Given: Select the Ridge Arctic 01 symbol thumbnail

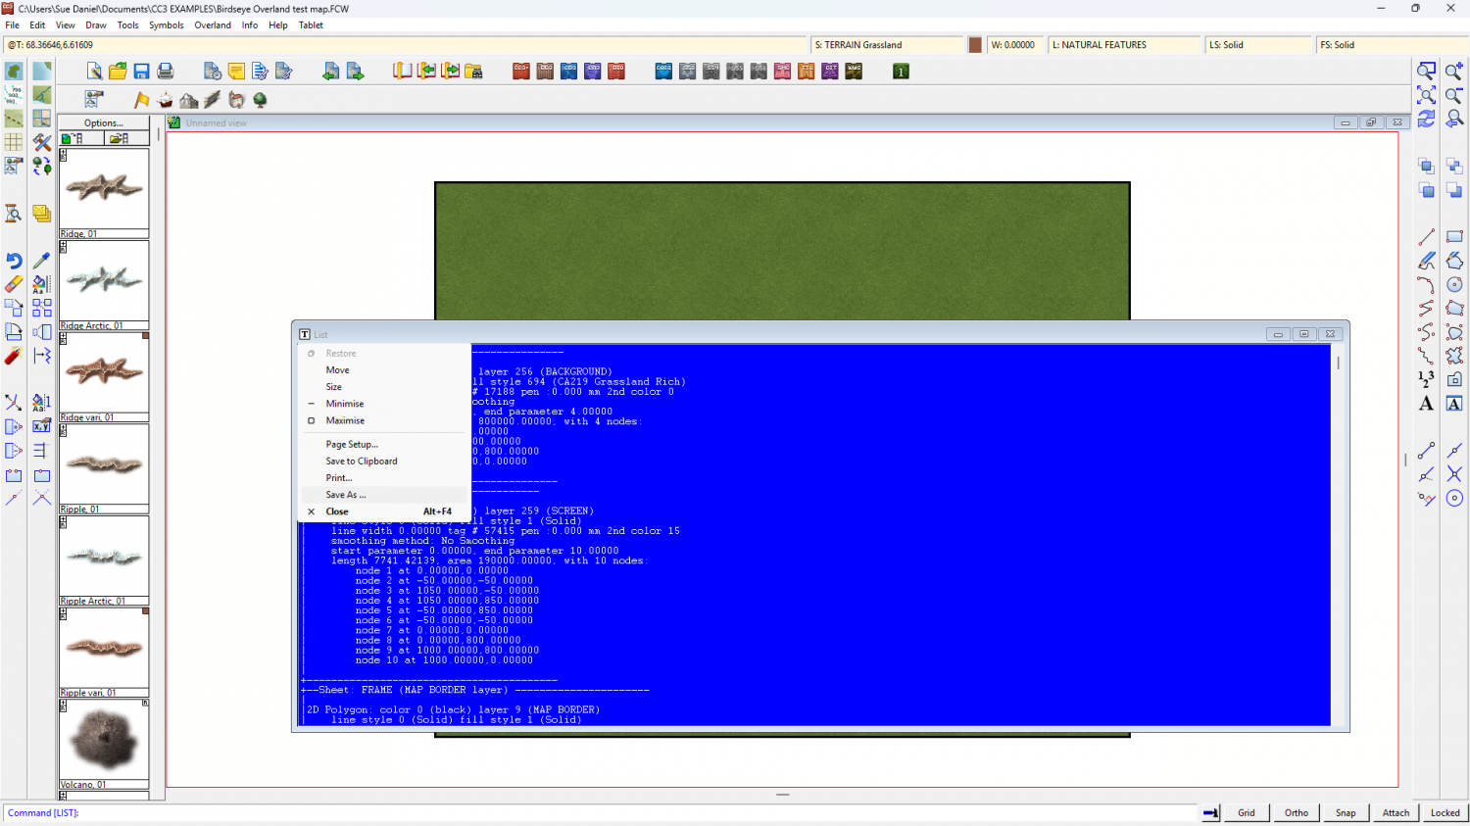Looking at the screenshot, I should point(104,281).
